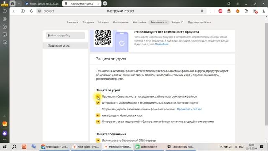Open the Windows Start button

[x=5, y=147]
